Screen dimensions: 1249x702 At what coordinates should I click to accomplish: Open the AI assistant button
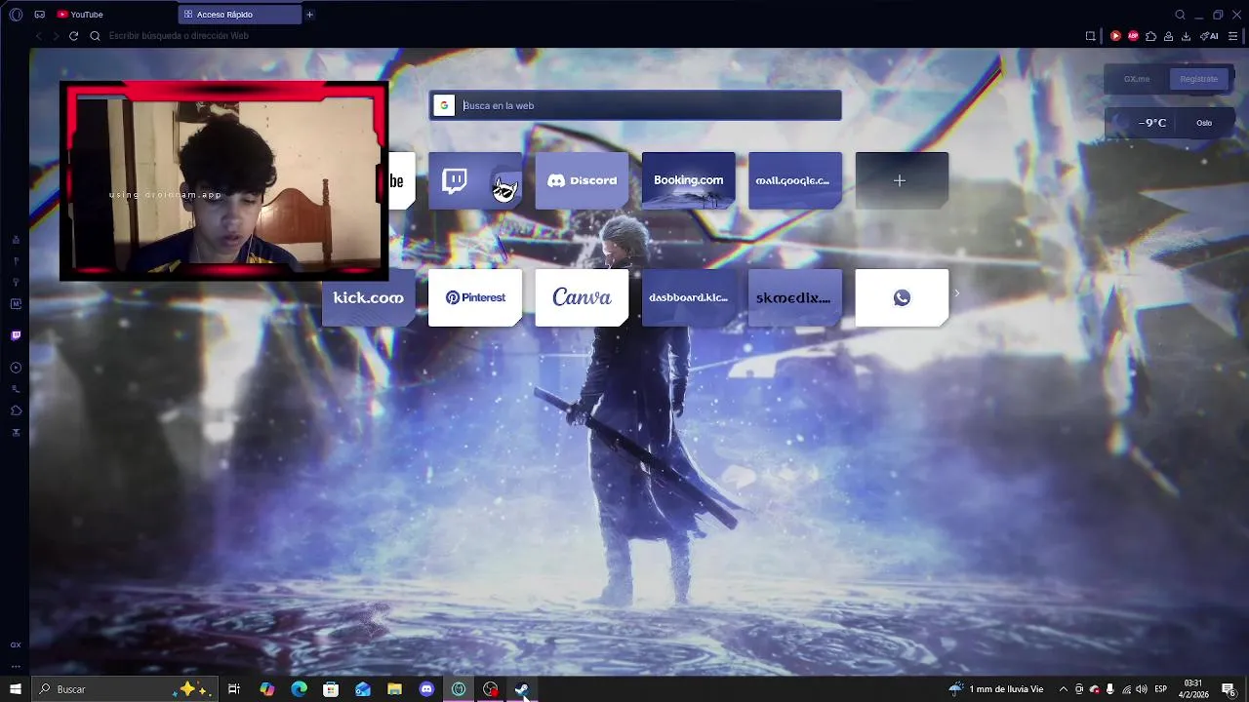(x=1210, y=36)
